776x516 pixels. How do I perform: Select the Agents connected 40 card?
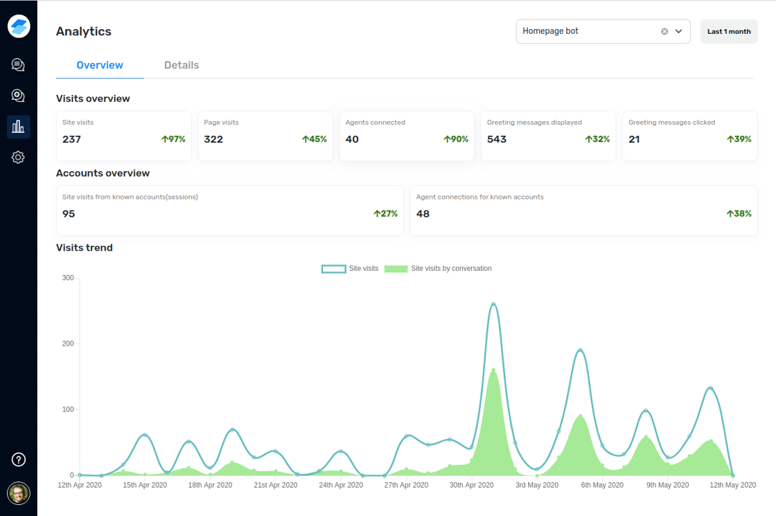(x=407, y=136)
